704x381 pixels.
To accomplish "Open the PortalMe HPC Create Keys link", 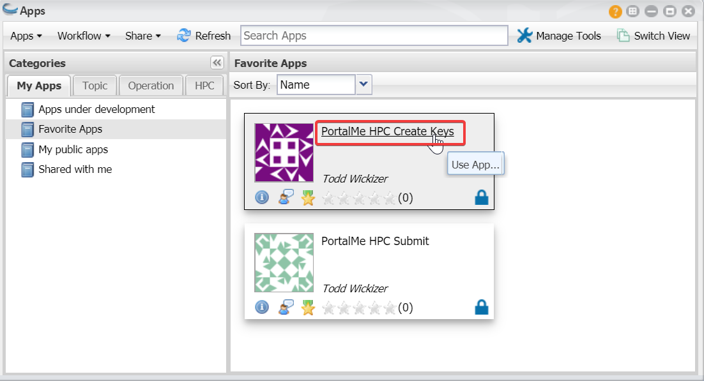I will pos(388,131).
